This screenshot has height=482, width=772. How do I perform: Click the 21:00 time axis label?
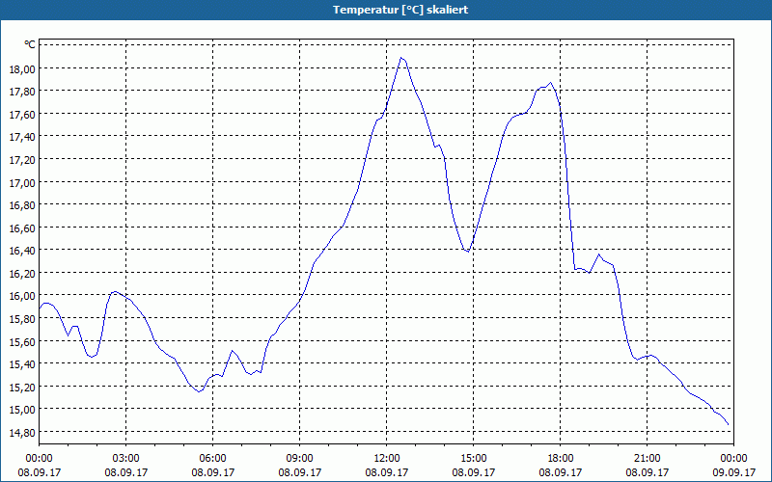coord(647,459)
